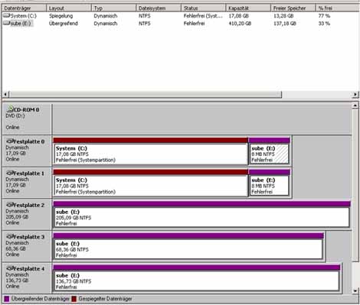Click the dark red Gespiegelter Datenträger legend swatch

(74, 299)
